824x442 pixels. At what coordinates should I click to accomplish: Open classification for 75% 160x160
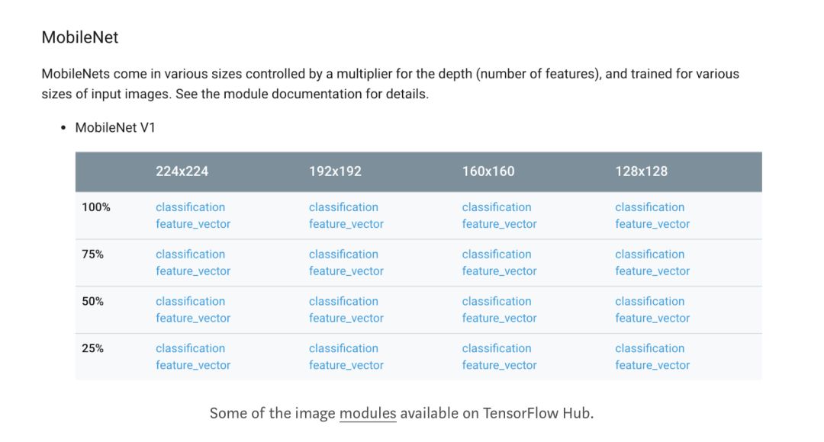click(497, 255)
